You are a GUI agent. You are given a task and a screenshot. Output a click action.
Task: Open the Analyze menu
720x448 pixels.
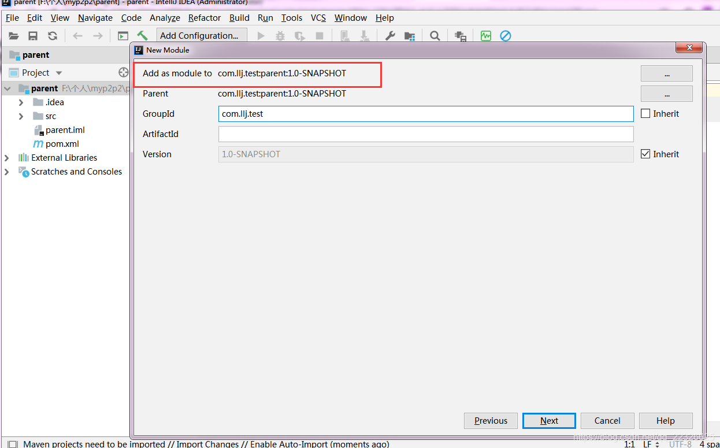coord(165,18)
